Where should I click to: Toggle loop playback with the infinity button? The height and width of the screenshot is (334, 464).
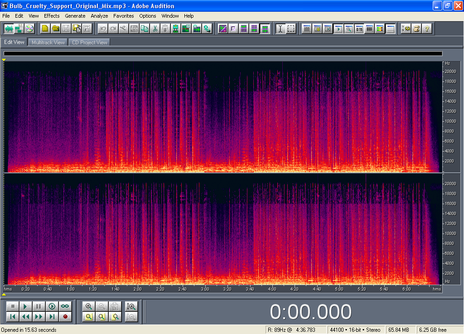click(x=65, y=306)
